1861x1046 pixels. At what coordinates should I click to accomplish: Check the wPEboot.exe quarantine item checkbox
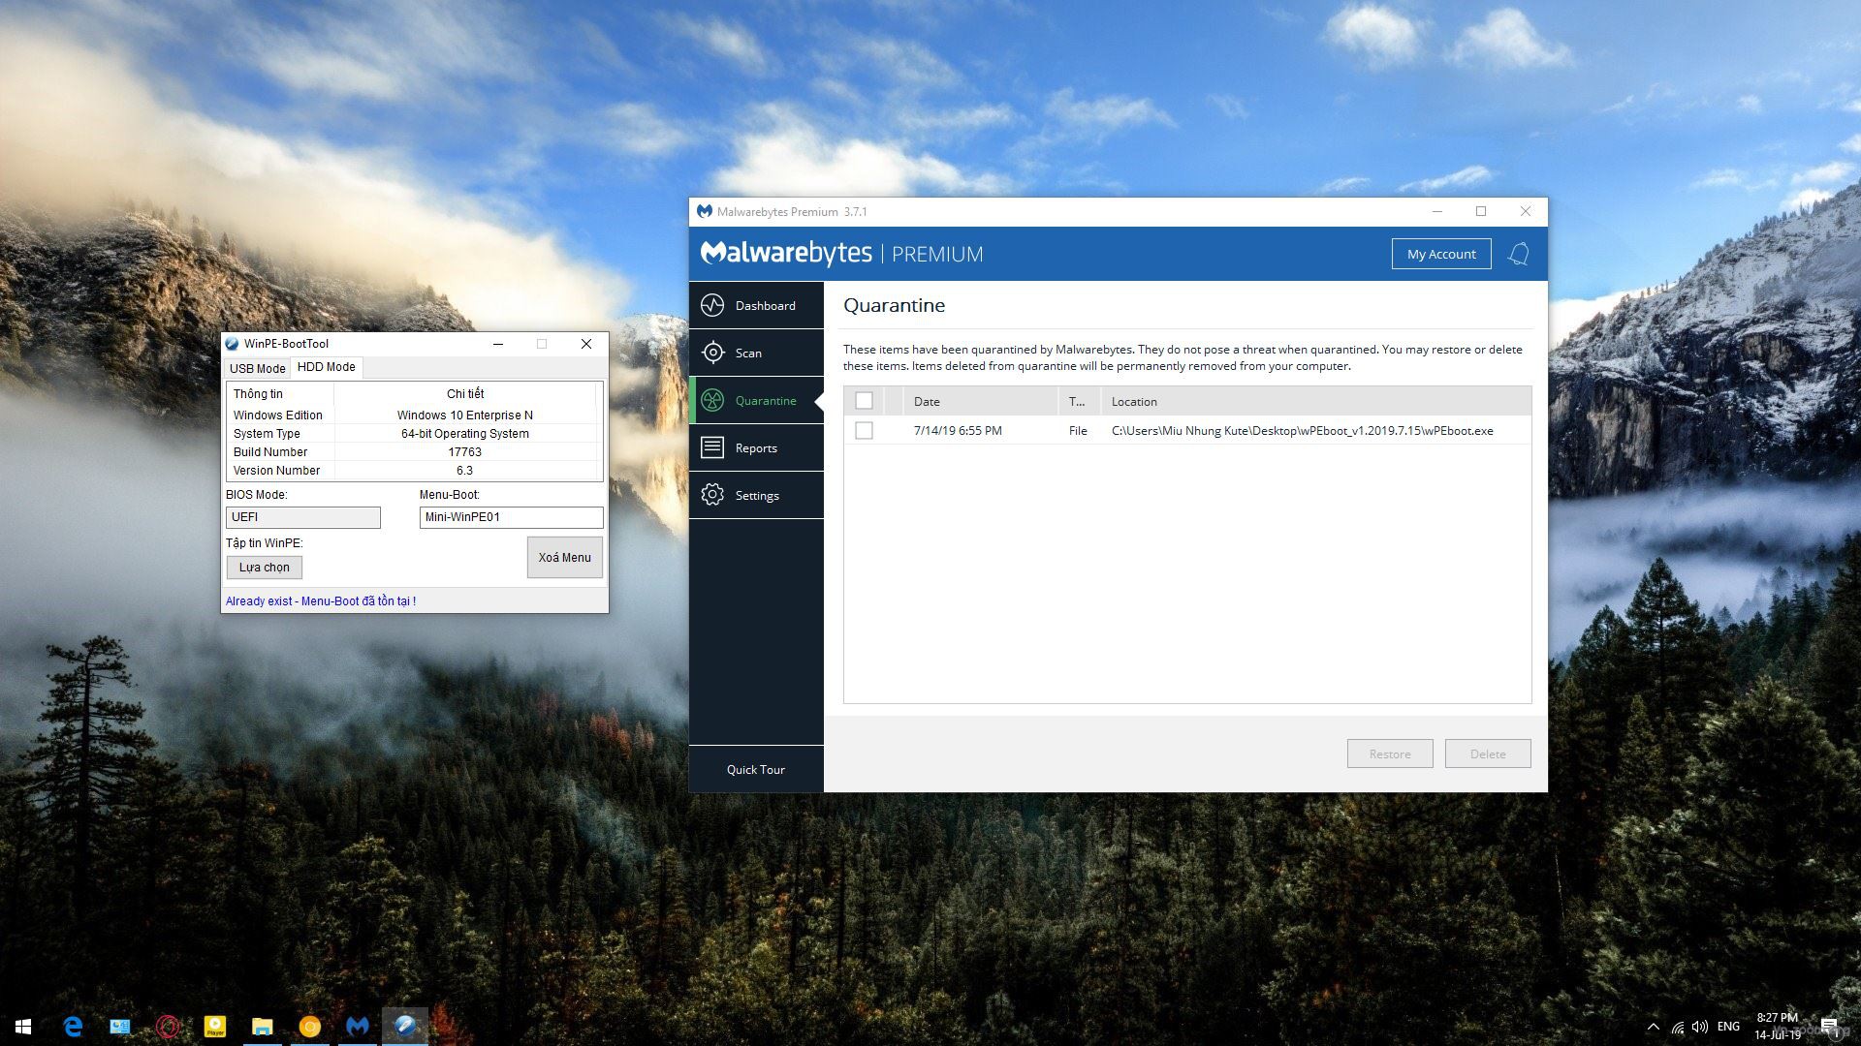(x=864, y=430)
